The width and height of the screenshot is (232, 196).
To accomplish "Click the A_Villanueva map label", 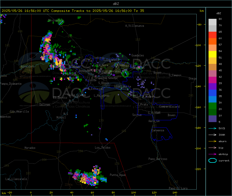I will coord(135,26).
